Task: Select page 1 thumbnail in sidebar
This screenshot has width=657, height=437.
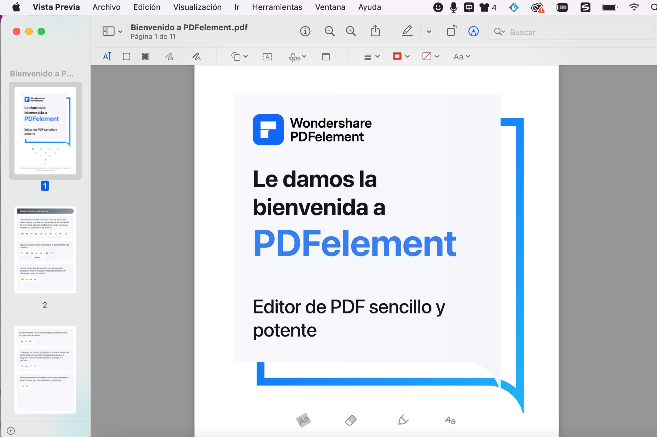Action: 45,131
